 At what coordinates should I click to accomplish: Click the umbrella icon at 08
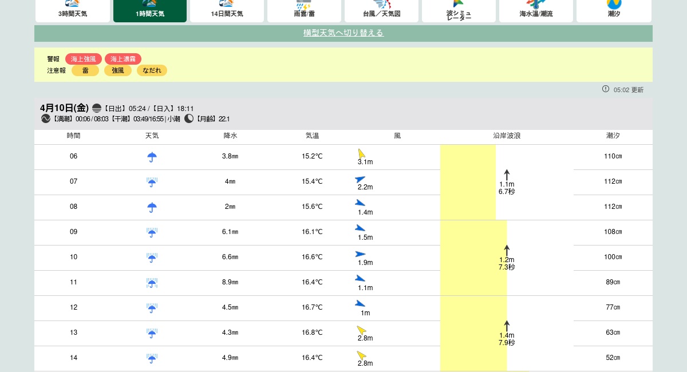tap(152, 207)
